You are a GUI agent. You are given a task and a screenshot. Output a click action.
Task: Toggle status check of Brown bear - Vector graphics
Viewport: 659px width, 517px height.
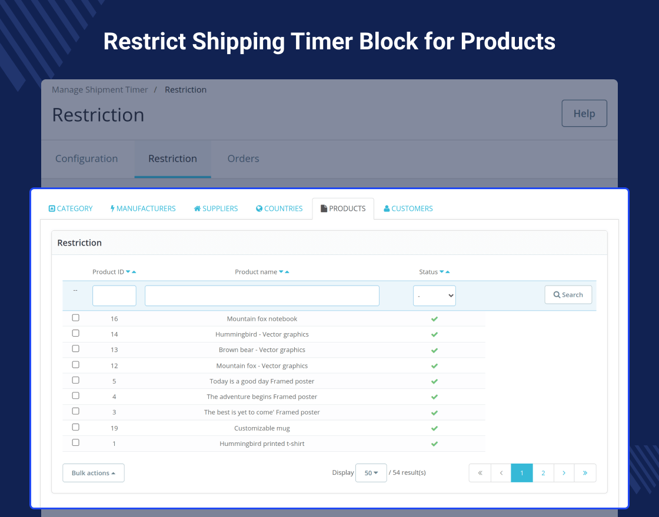coord(434,350)
